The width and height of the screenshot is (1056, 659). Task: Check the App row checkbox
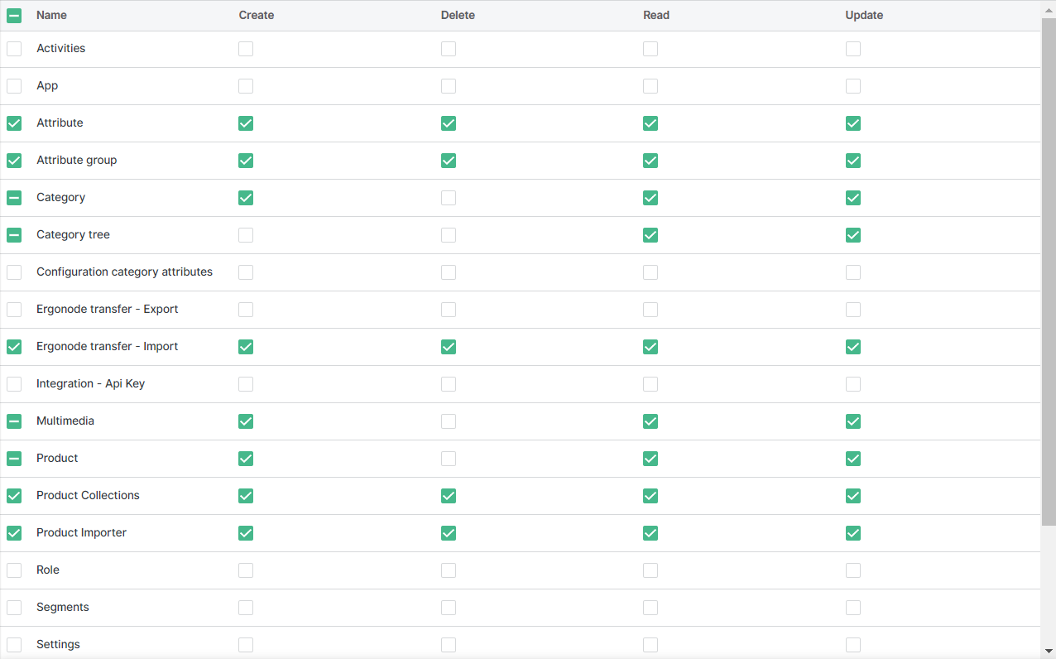[14, 86]
